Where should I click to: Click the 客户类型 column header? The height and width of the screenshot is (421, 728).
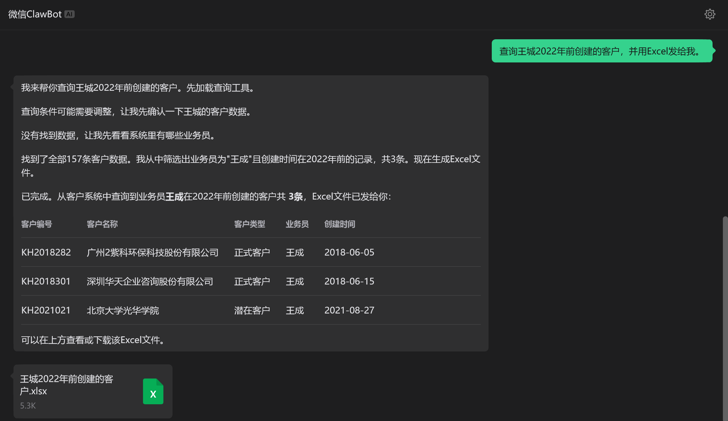pos(250,224)
